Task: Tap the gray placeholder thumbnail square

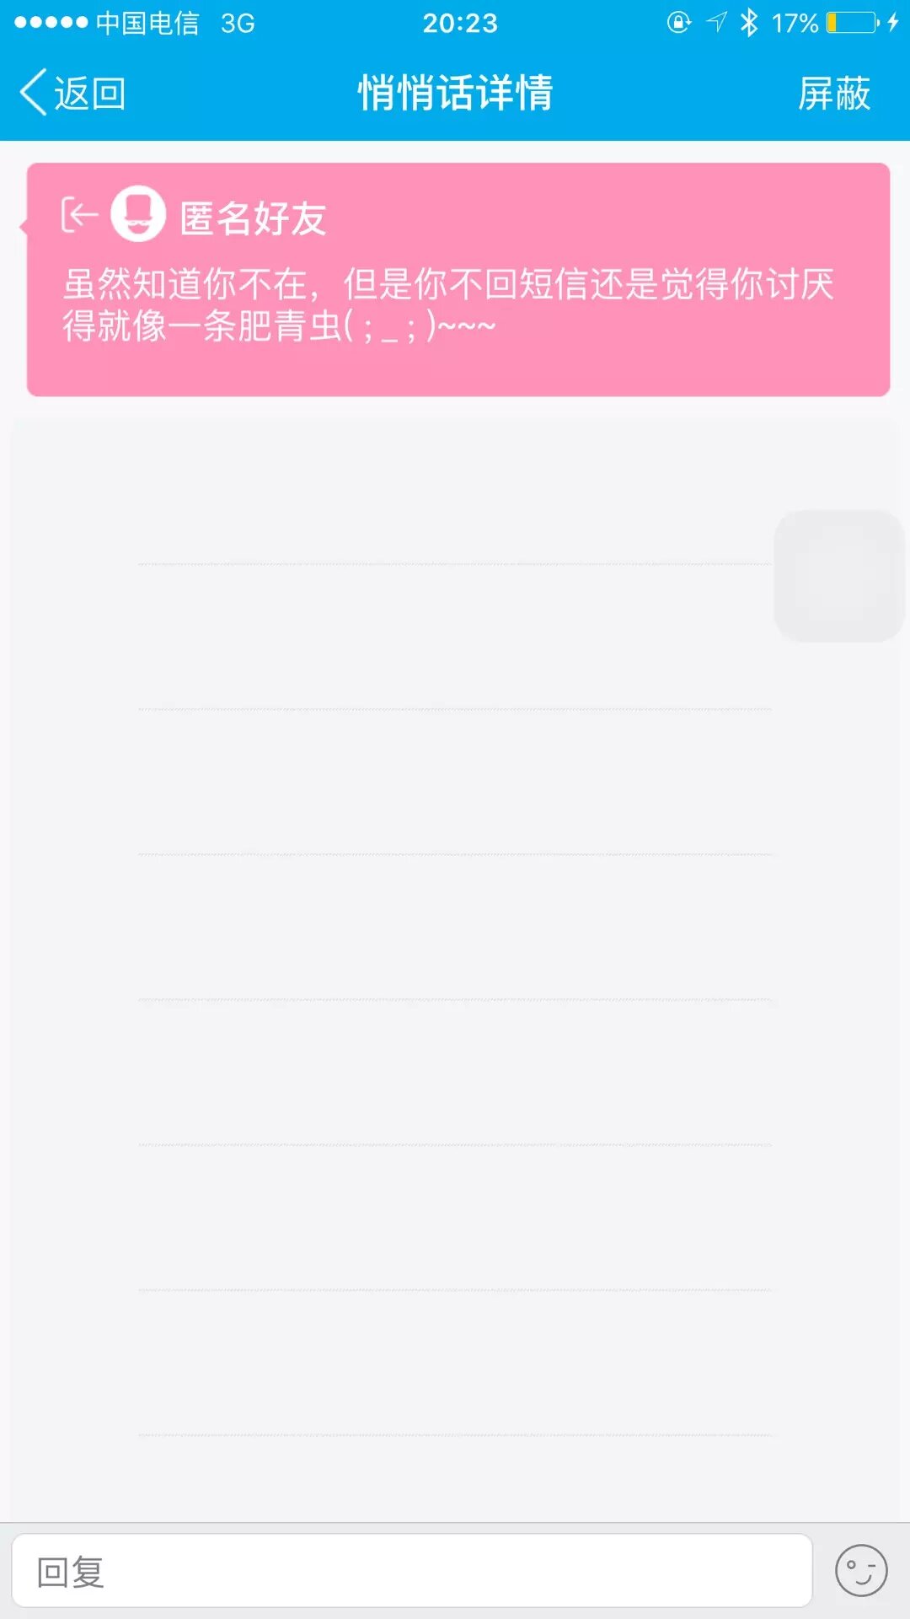Action: (x=838, y=575)
